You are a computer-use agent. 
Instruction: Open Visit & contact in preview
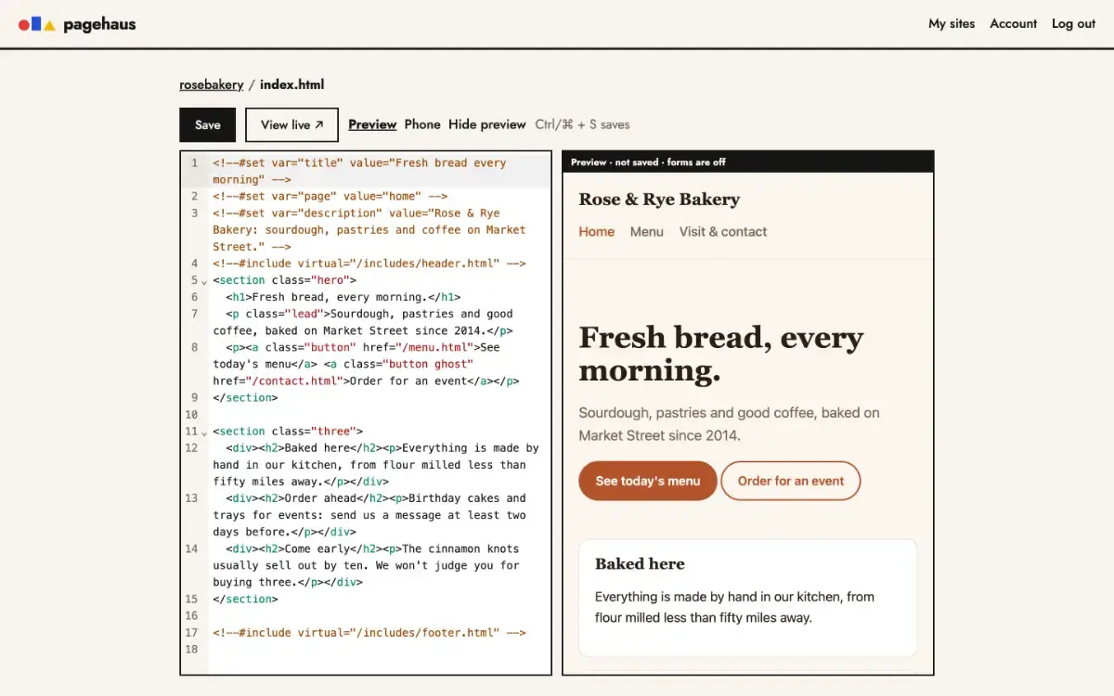[723, 232]
